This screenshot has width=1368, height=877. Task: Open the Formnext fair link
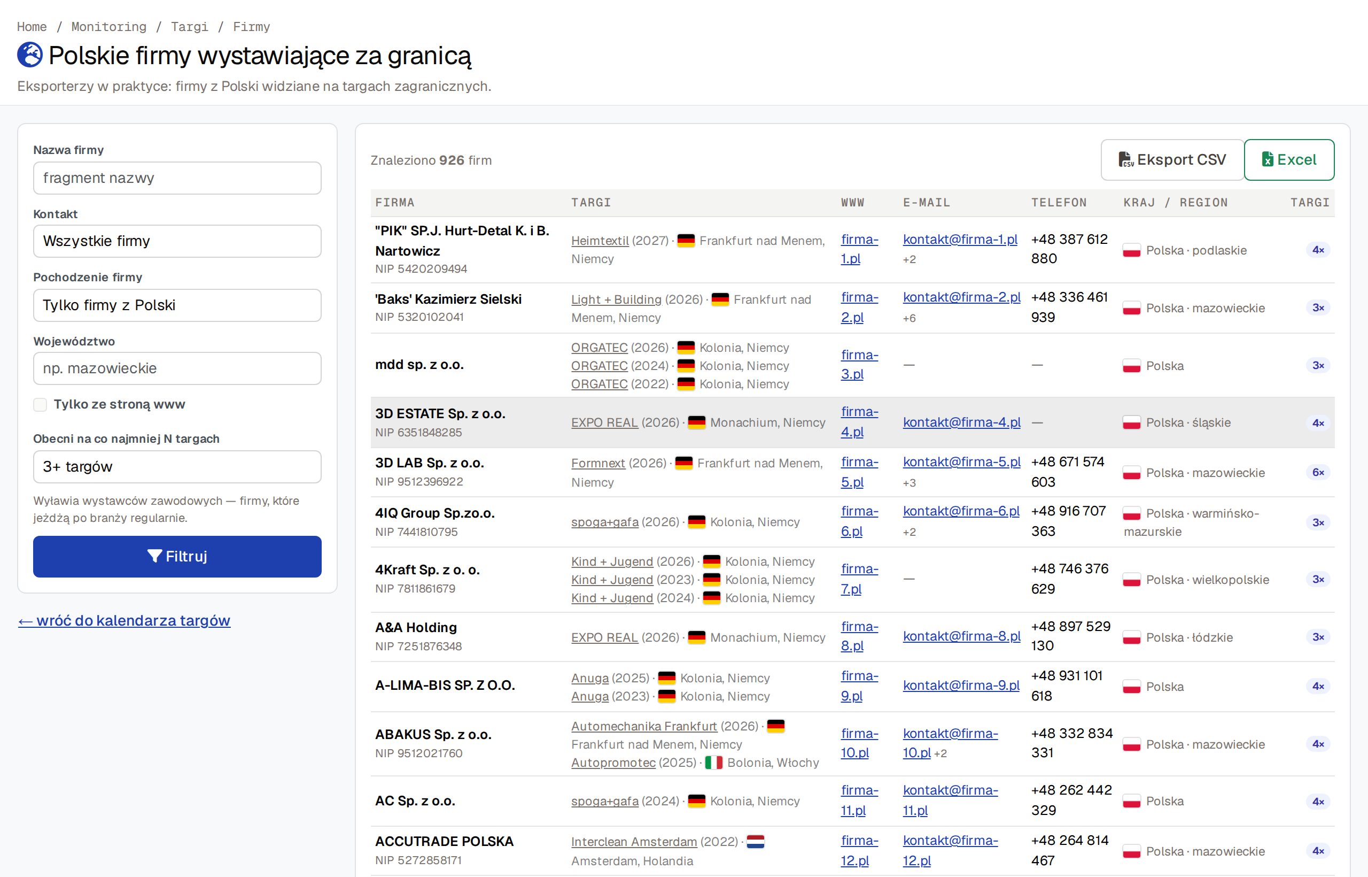tap(598, 464)
